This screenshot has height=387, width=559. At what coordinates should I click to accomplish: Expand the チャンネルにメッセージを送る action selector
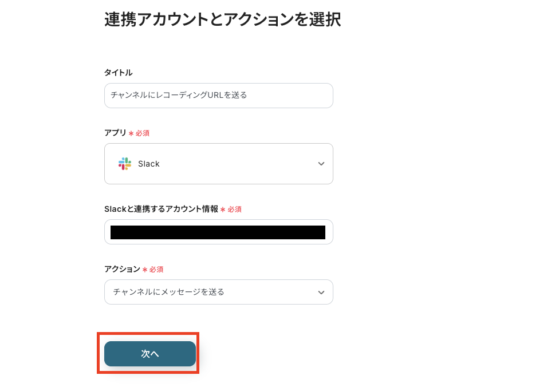point(218,292)
